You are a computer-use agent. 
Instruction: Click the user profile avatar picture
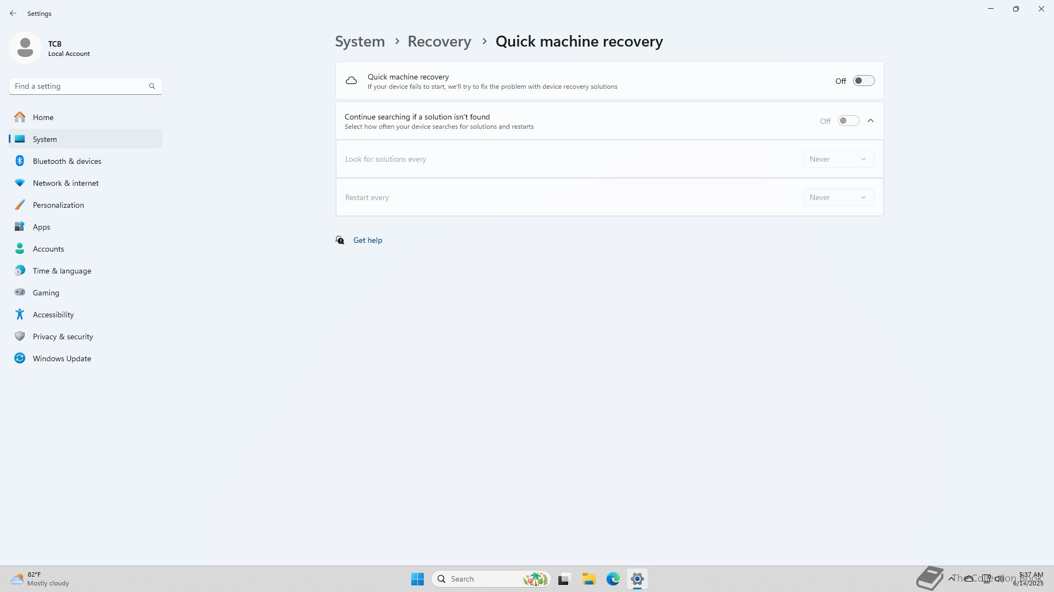coord(25,48)
